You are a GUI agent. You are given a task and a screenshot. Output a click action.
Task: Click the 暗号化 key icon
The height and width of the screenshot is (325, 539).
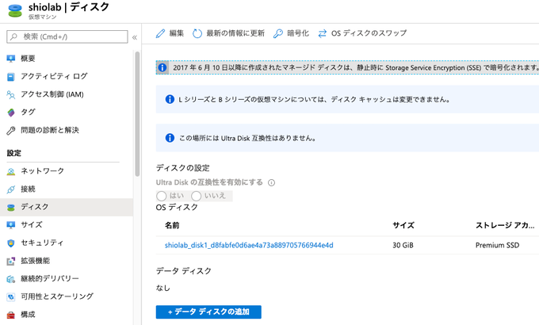tap(277, 33)
